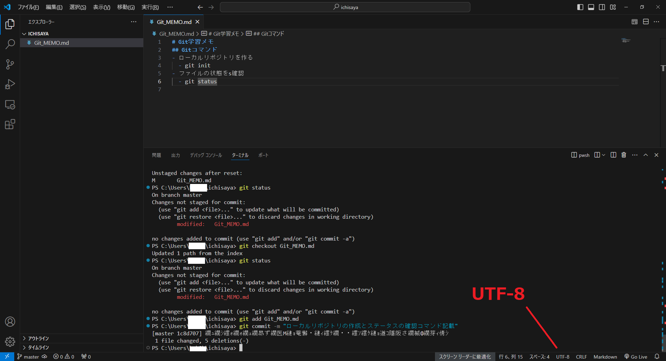Toggle the bottom panel visibility
Image resolution: width=666 pixels, height=361 pixels.
(591, 7)
